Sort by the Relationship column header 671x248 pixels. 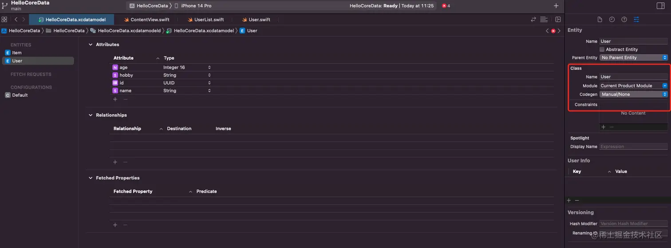click(137, 128)
